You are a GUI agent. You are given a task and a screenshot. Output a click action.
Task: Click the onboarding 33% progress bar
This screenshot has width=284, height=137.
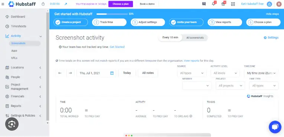[112, 14]
